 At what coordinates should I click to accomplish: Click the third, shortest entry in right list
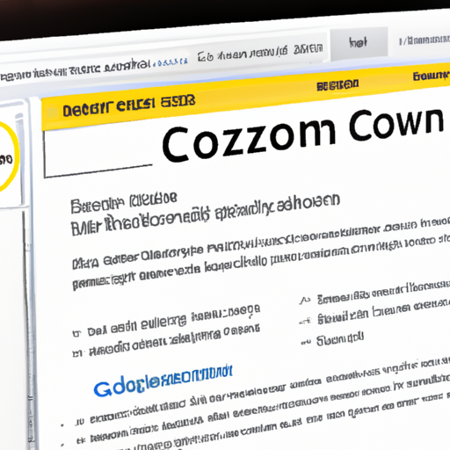(340, 340)
